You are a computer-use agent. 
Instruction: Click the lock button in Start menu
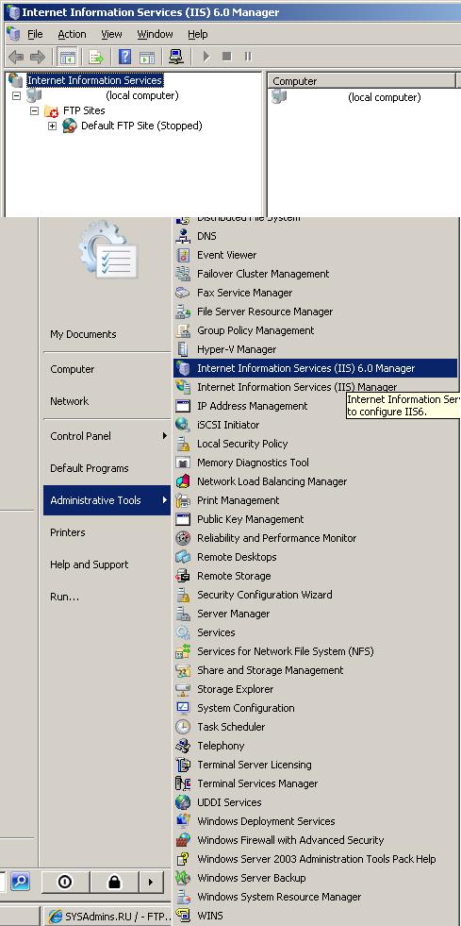114,883
